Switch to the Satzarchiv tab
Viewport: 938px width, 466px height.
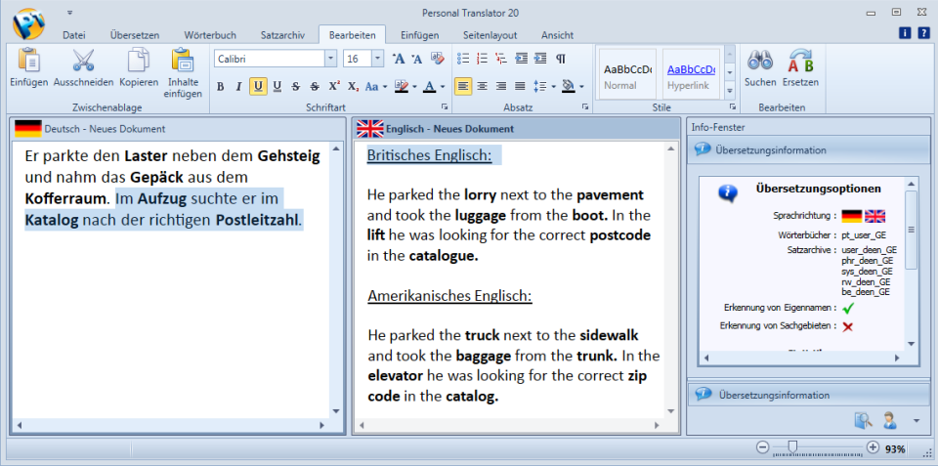point(282,35)
